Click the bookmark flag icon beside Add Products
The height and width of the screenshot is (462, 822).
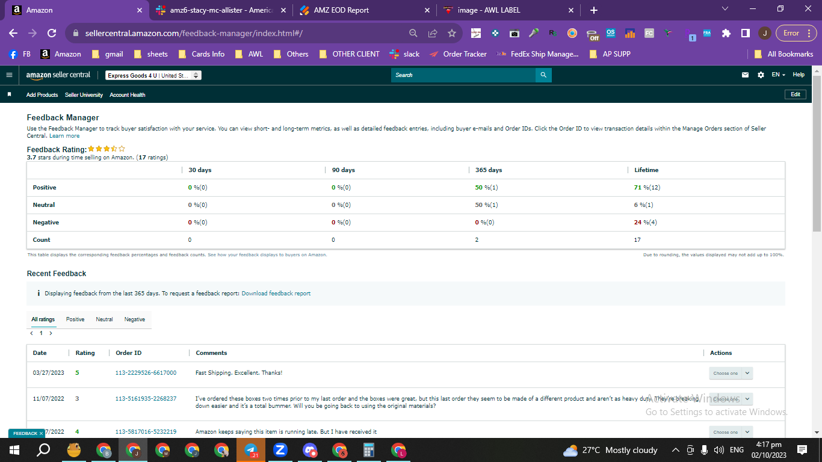coord(9,95)
